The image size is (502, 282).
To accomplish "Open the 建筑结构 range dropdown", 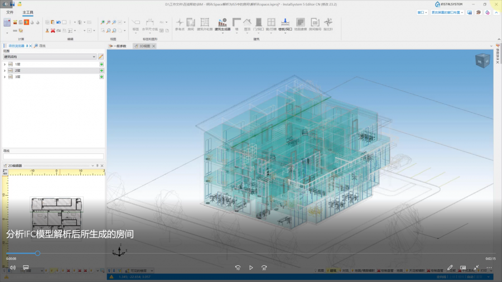I will coord(49,56).
